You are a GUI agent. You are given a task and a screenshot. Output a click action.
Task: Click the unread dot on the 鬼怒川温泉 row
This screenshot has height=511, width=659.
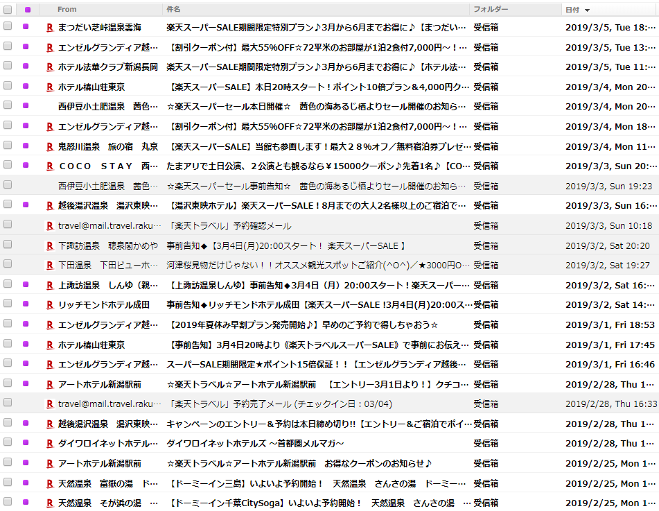pyautogui.click(x=26, y=146)
